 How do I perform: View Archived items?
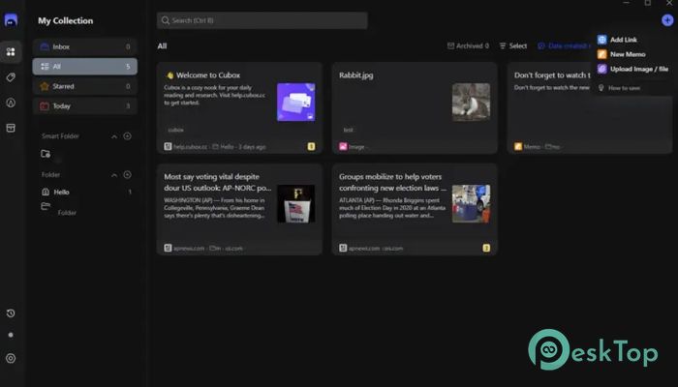[468, 45]
